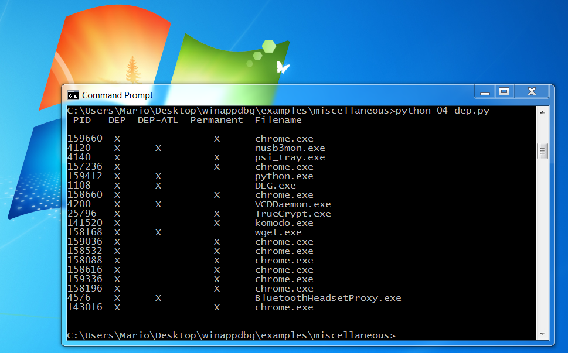Click PID 141520 in the list
The image size is (568, 353).
point(85,223)
